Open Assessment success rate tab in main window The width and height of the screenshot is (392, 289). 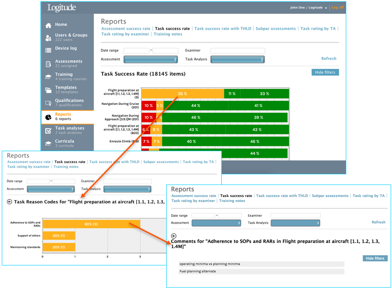[126, 28]
